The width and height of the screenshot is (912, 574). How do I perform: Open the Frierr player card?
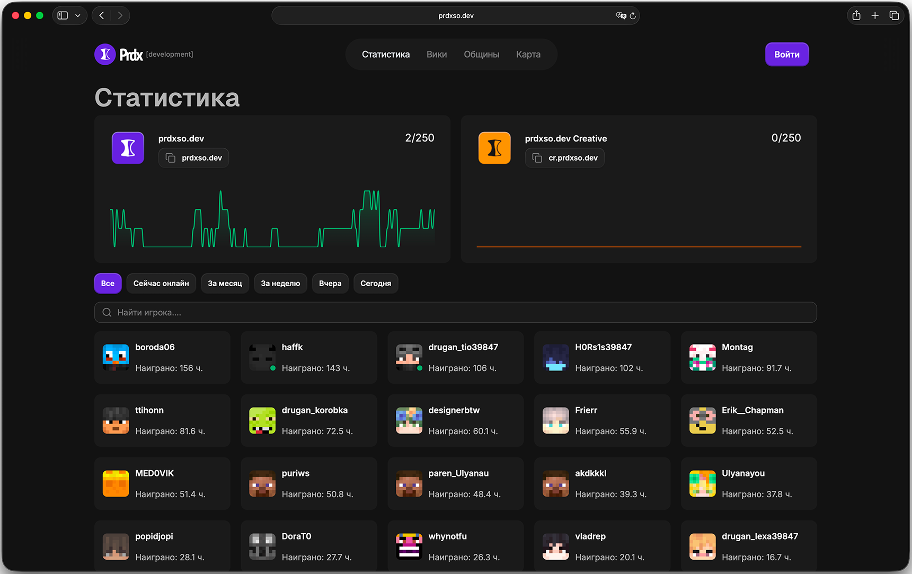602,420
